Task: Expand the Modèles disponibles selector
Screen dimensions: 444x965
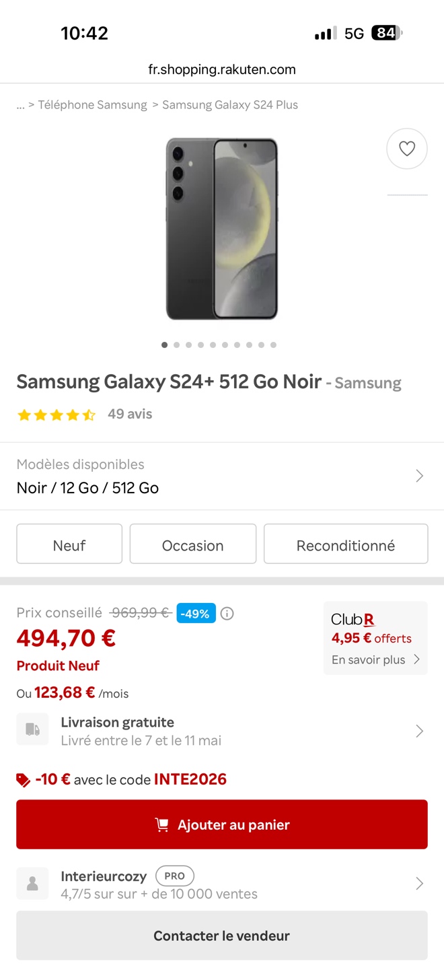Action: 419,476
